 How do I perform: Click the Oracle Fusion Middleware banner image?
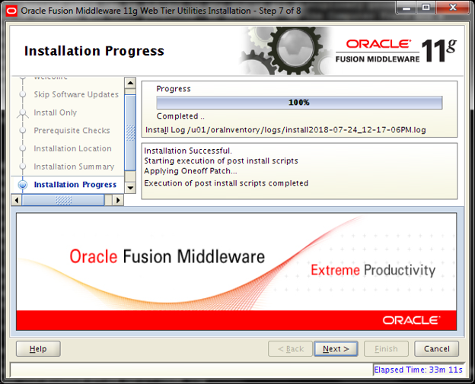[236, 271]
